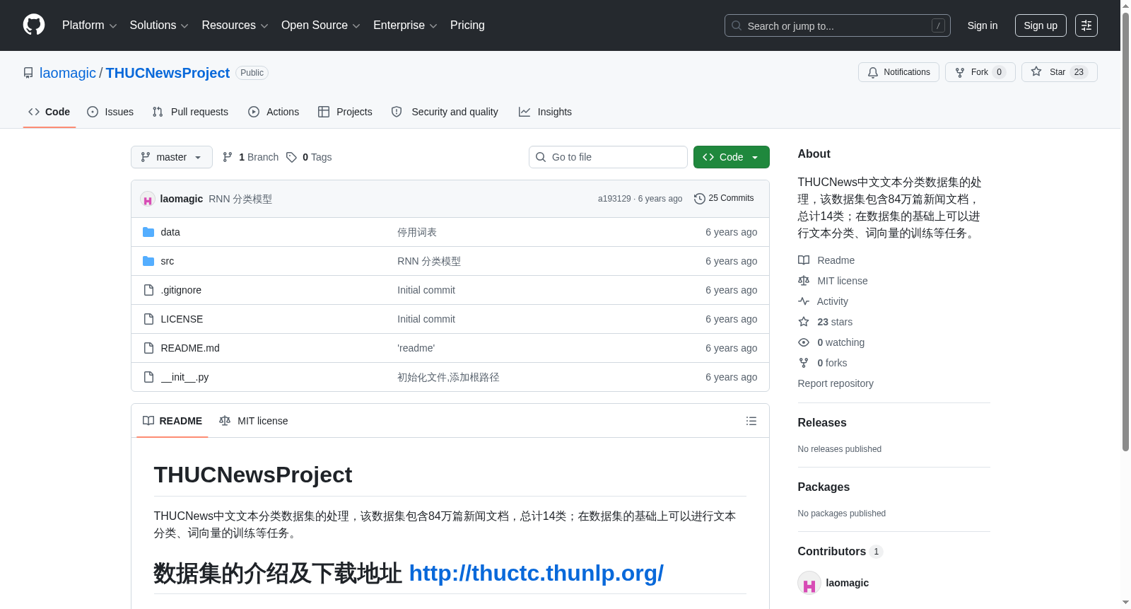Open Security and quality tab

point(445,112)
